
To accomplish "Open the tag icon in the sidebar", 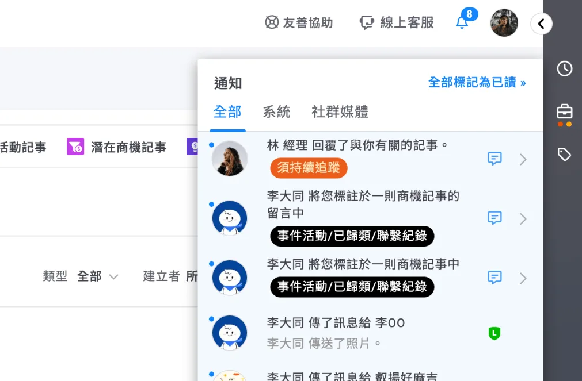I will pos(564,154).
